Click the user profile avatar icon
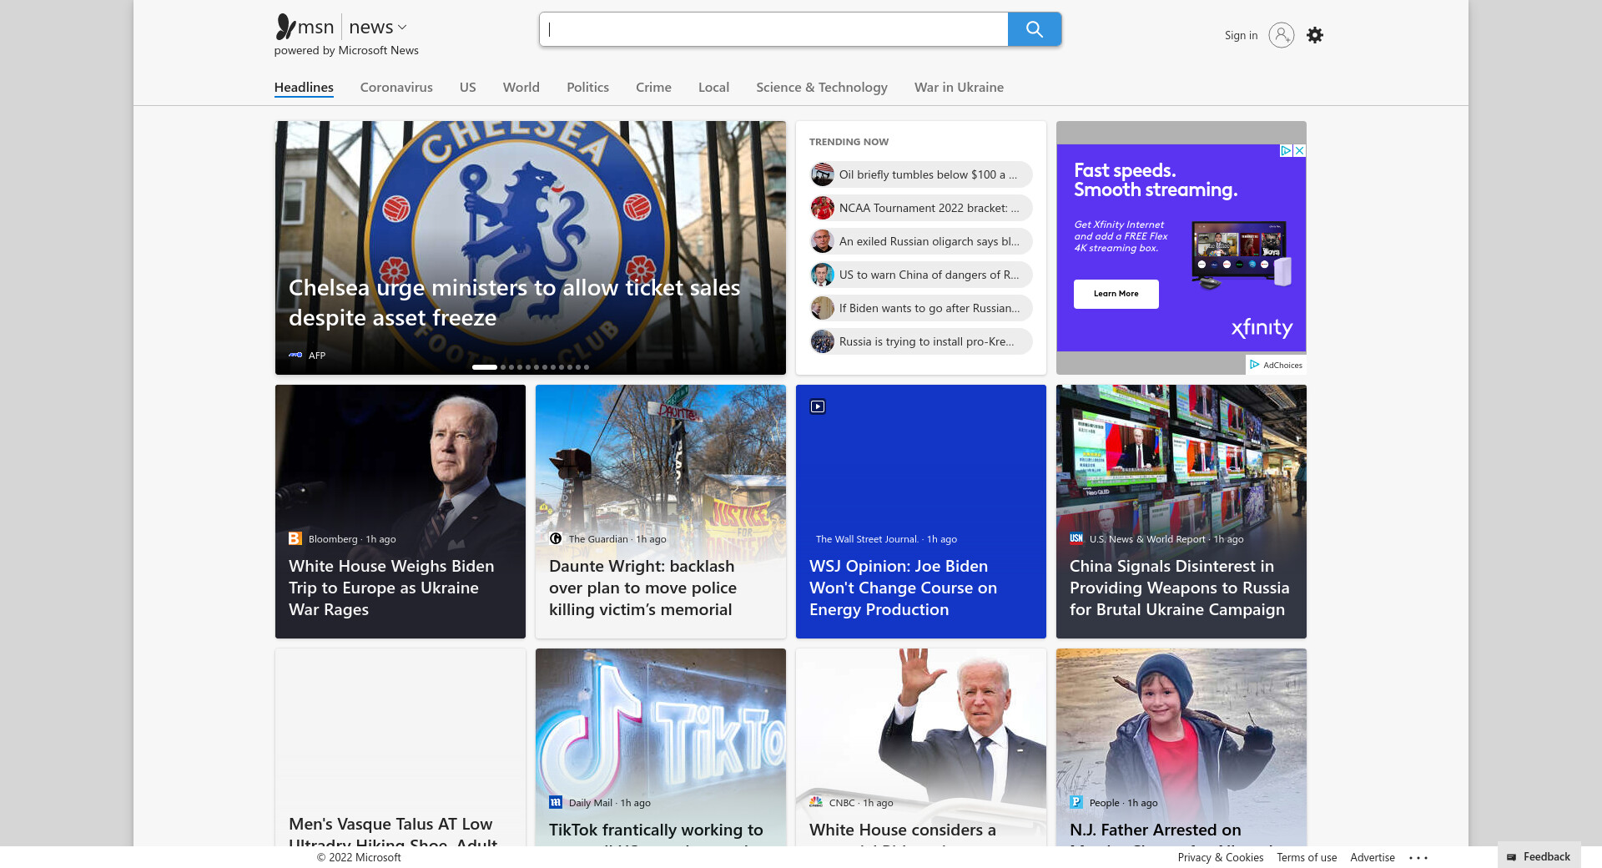The height and width of the screenshot is (868, 1602). pos(1281,35)
